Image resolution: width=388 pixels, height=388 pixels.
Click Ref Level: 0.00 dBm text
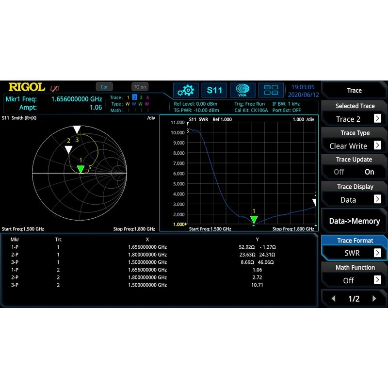click(195, 104)
